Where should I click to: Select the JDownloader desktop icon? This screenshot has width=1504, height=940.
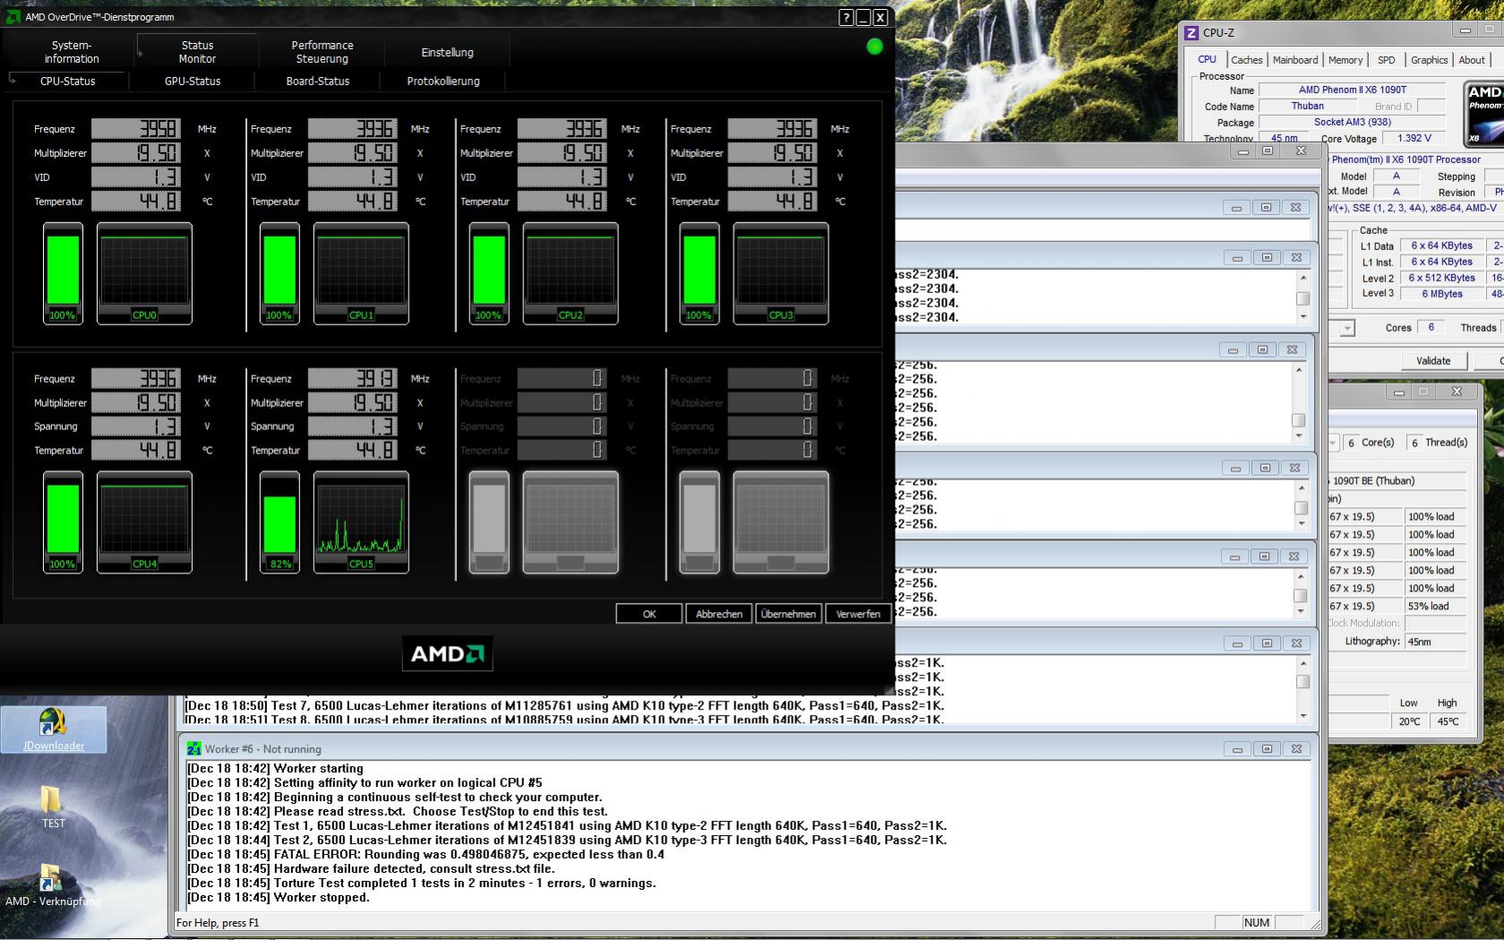click(x=54, y=729)
